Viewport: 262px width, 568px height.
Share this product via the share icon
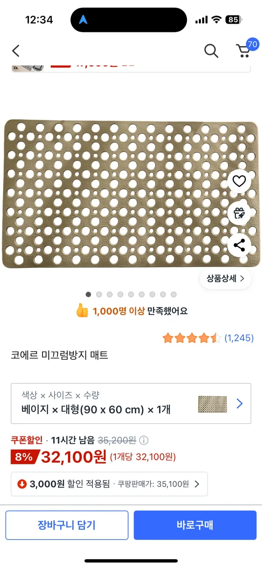click(239, 245)
